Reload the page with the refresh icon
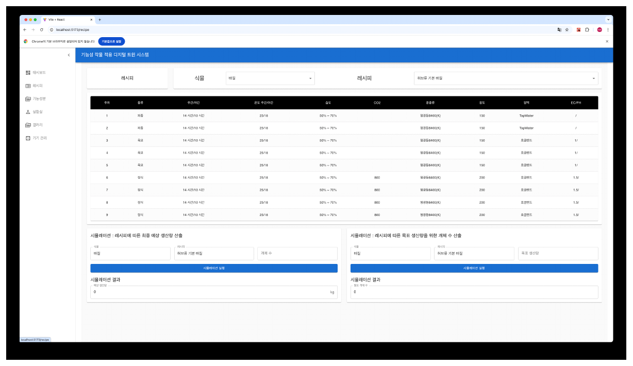This screenshot has width=633, height=366. click(41, 30)
